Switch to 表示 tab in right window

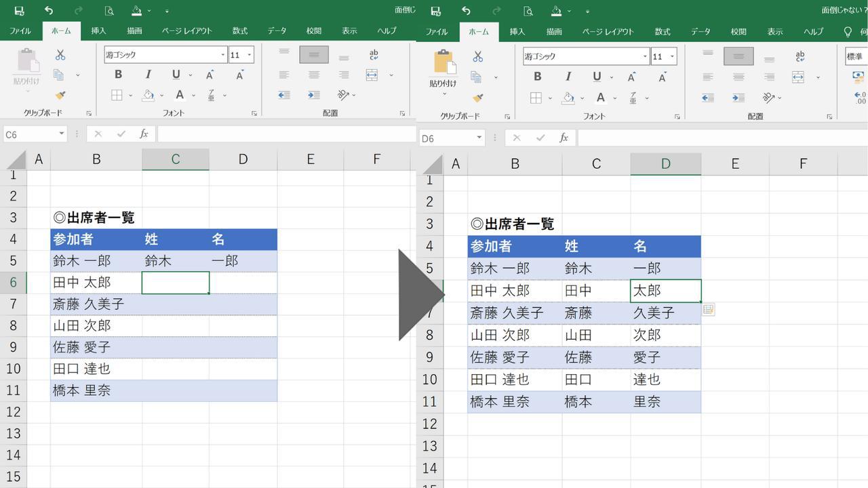[x=775, y=32]
